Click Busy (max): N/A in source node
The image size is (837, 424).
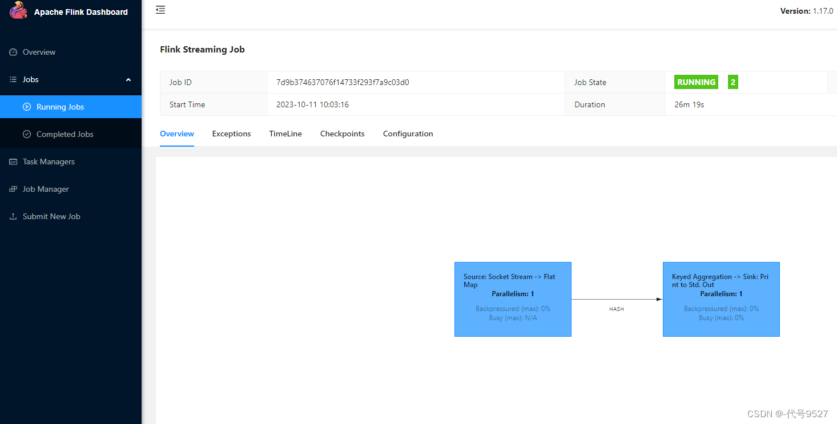point(513,318)
